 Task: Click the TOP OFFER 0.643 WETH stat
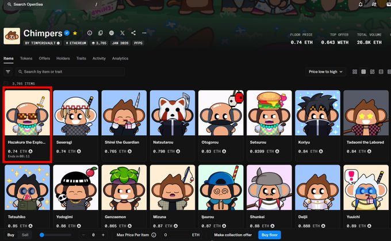(x=335, y=39)
